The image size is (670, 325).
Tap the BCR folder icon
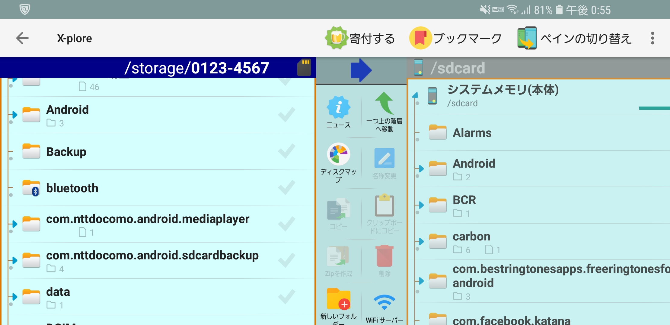438,205
